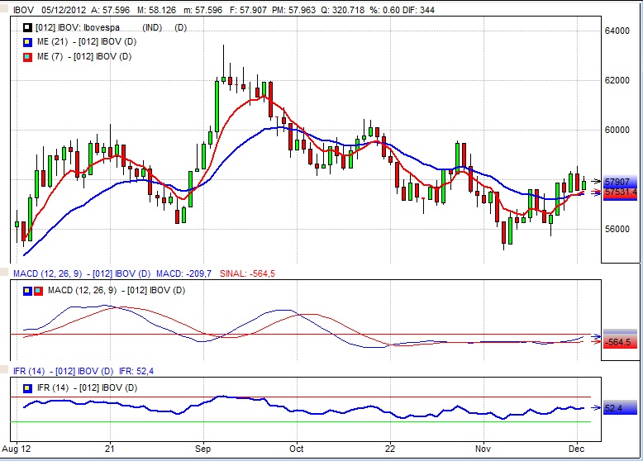Click the blue MACD line legend icon
The width and height of the screenshot is (643, 461).
point(28,290)
